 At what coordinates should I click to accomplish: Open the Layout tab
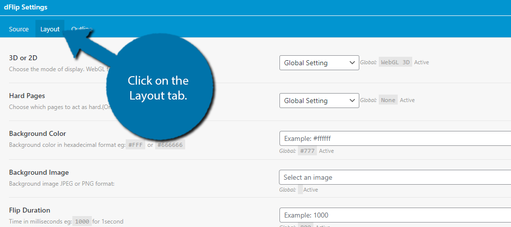pyautogui.click(x=50, y=29)
